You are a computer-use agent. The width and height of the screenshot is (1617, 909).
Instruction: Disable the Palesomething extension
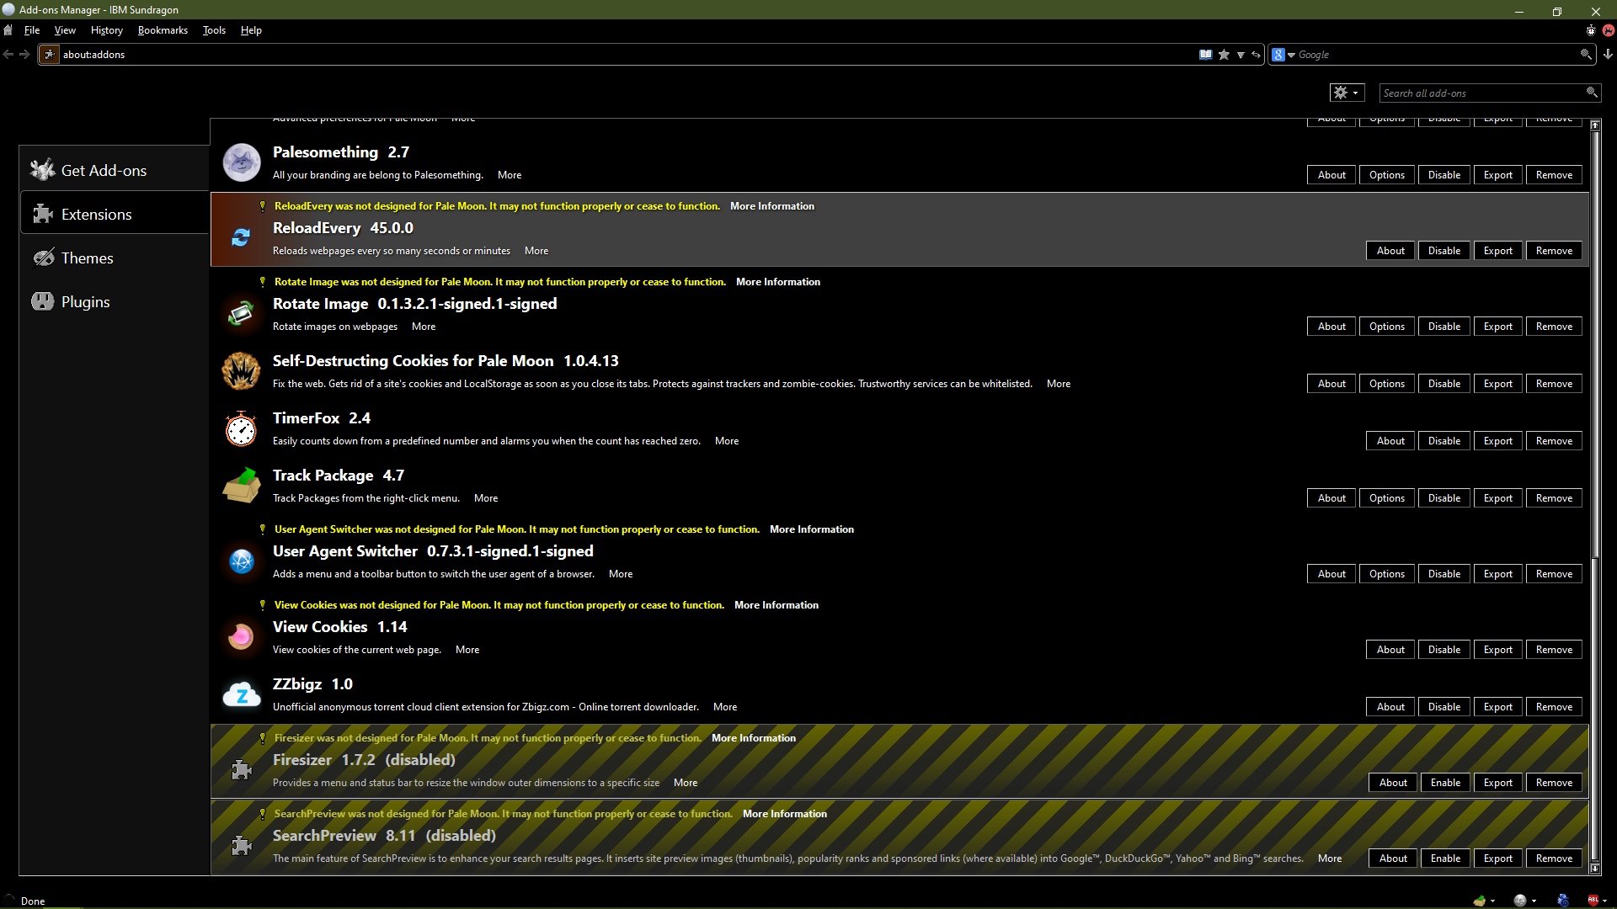click(x=1444, y=175)
